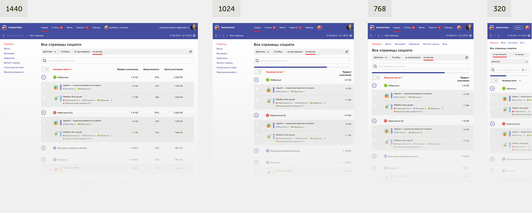This screenshot has width=532, height=213.
Task: Click the brand search field in the 1440 layout
Action: coord(117,60)
